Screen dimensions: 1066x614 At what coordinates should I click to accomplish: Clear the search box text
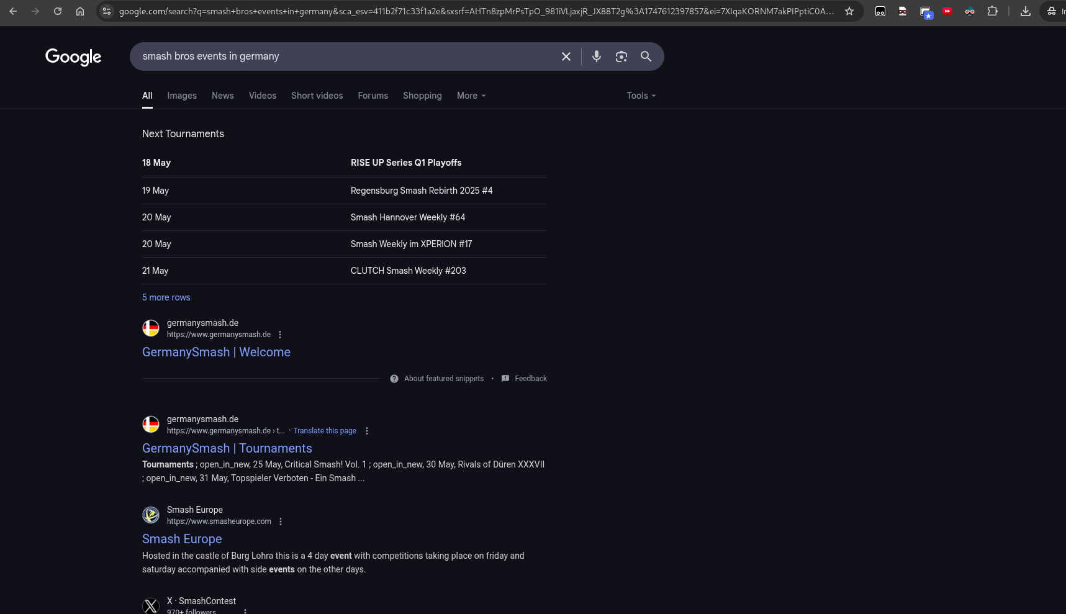click(566, 56)
